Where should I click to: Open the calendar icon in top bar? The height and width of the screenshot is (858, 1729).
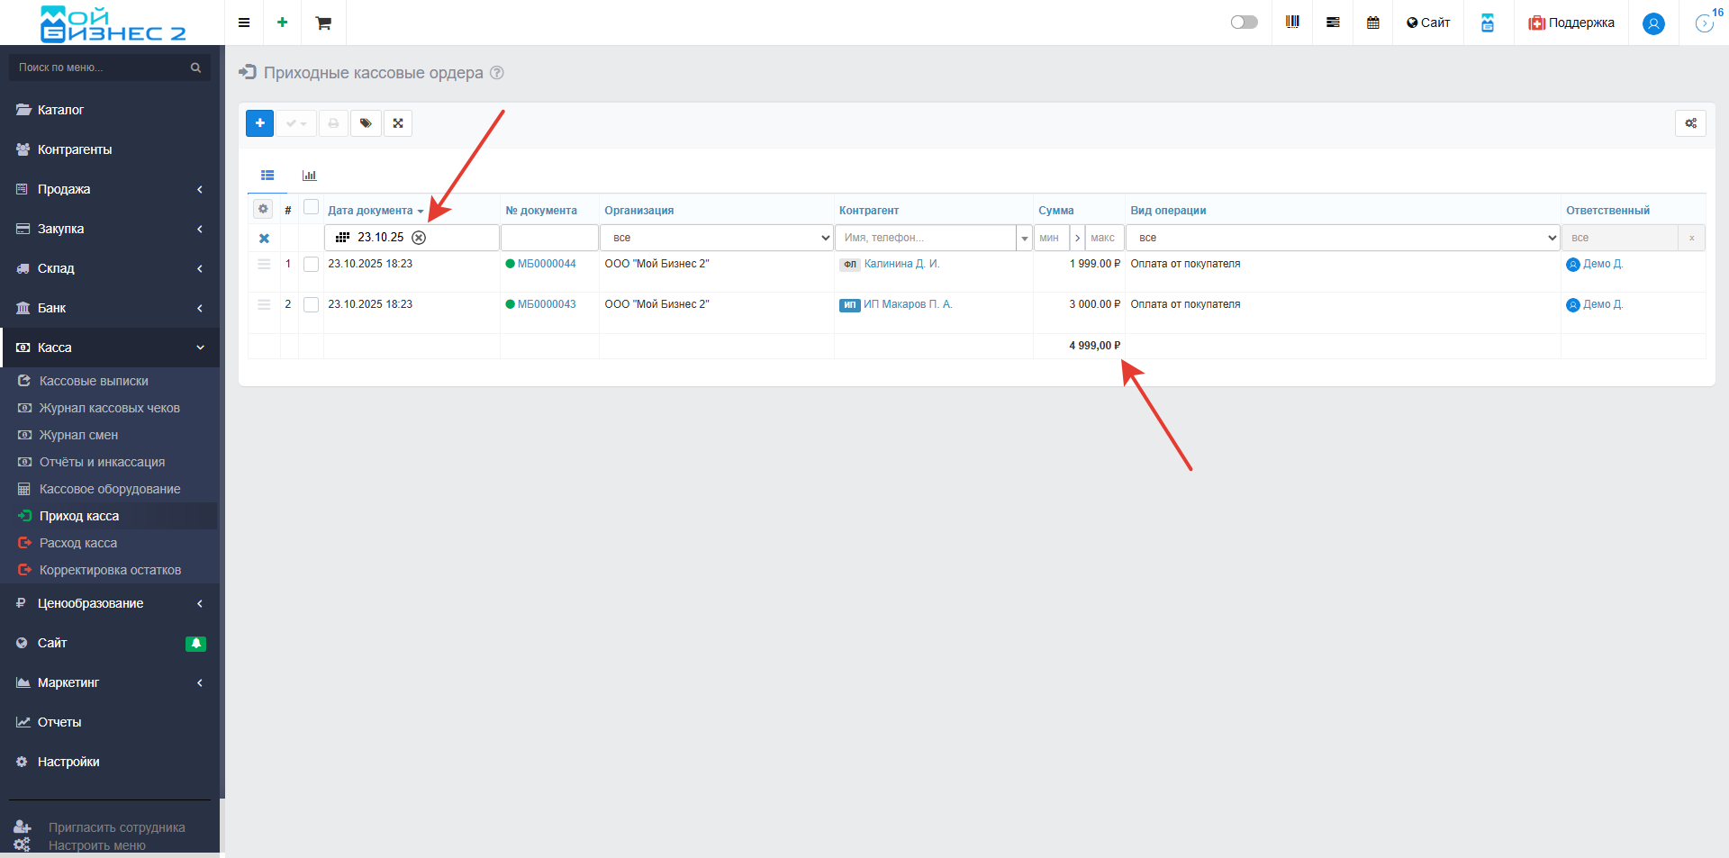(x=1372, y=23)
